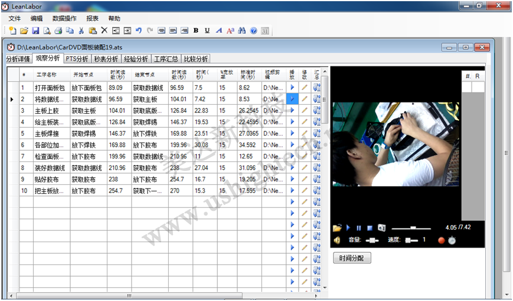Click the 时间分配 button
Screen dimensions: 513x301
point(352,258)
